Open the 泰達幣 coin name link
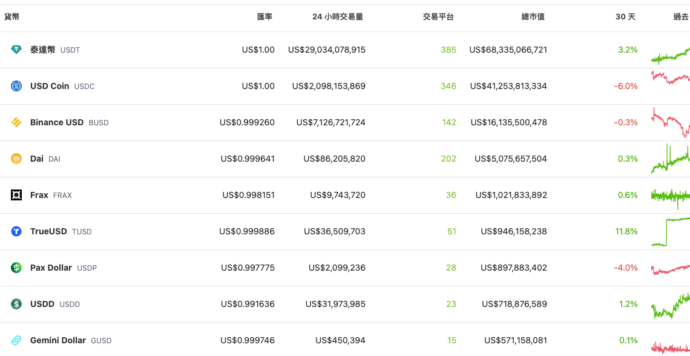Viewport: 690px width, 356px height. [x=43, y=50]
